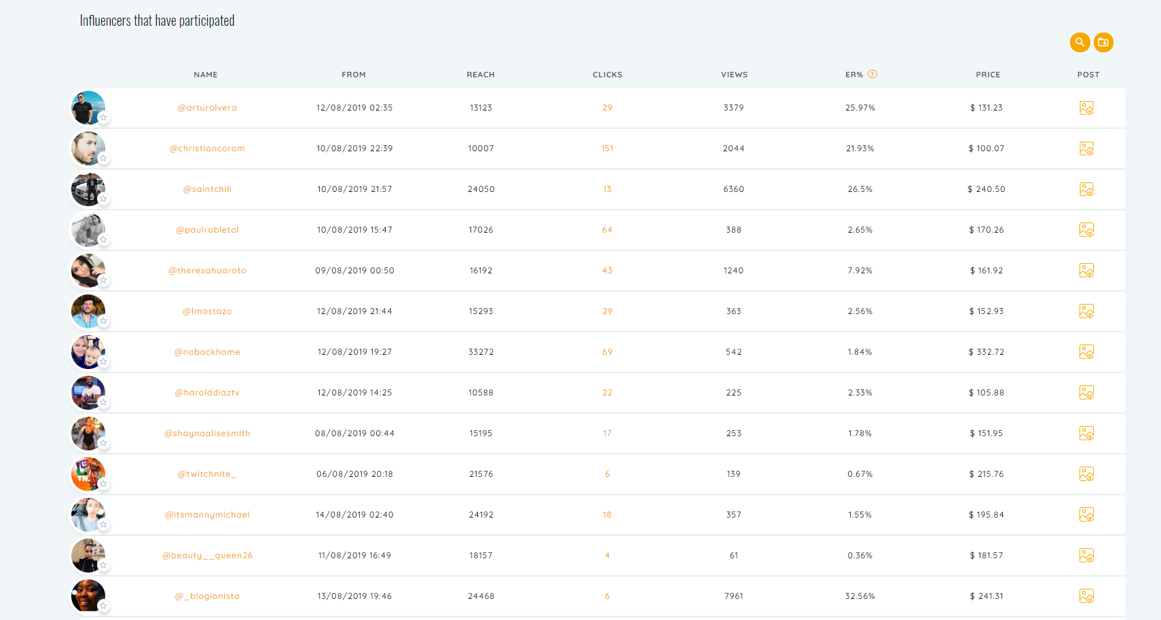The height and width of the screenshot is (620, 1161).
Task: Click the CLICKS column header
Action: (607, 75)
